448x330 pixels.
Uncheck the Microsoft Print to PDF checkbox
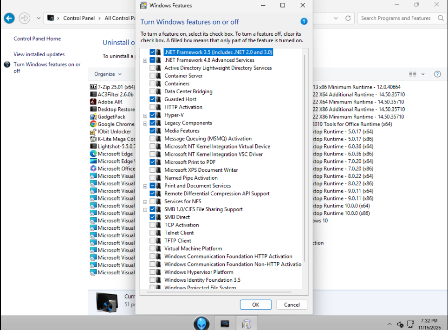pyautogui.click(x=152, y=162)
